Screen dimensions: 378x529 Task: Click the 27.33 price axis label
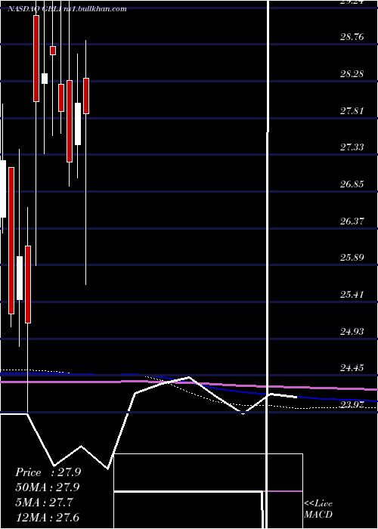[352, 147]
